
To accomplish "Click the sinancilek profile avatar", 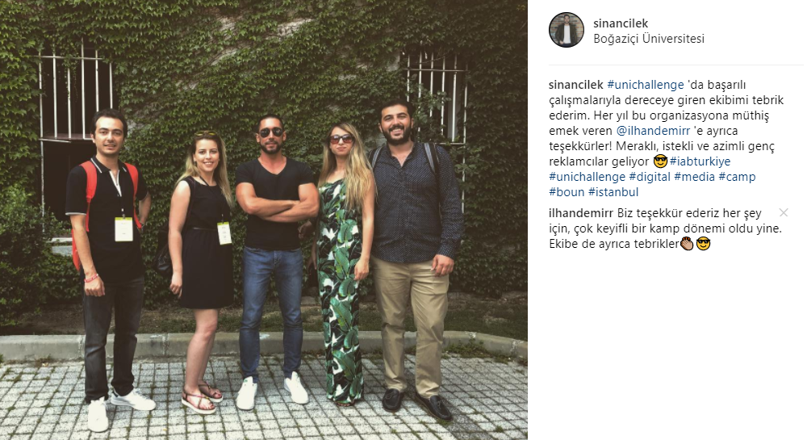I will [567, 30].
